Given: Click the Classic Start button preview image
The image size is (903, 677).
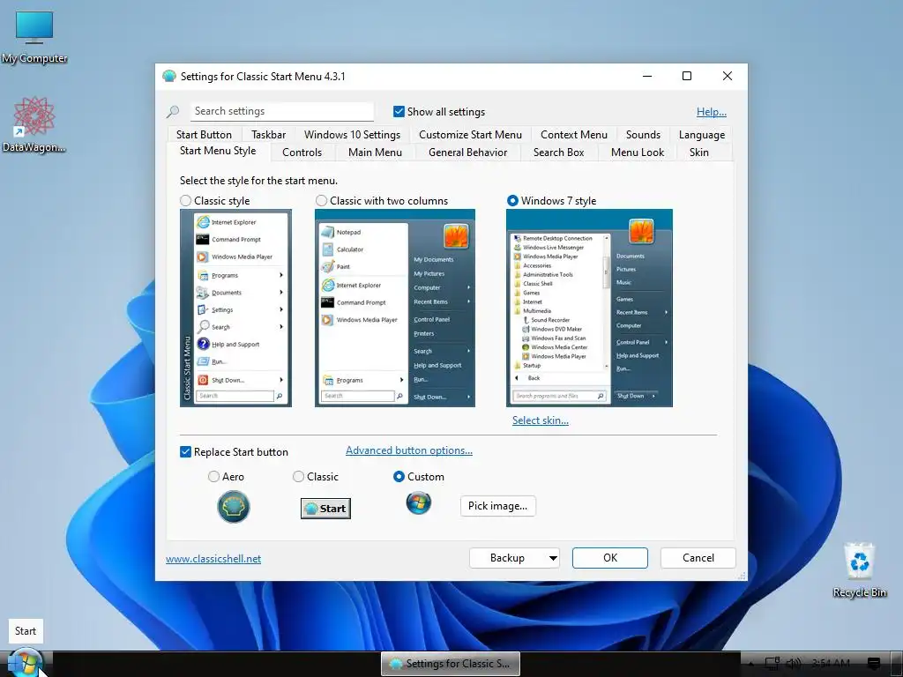Looking at the screenshot, I should coord(325,509).
